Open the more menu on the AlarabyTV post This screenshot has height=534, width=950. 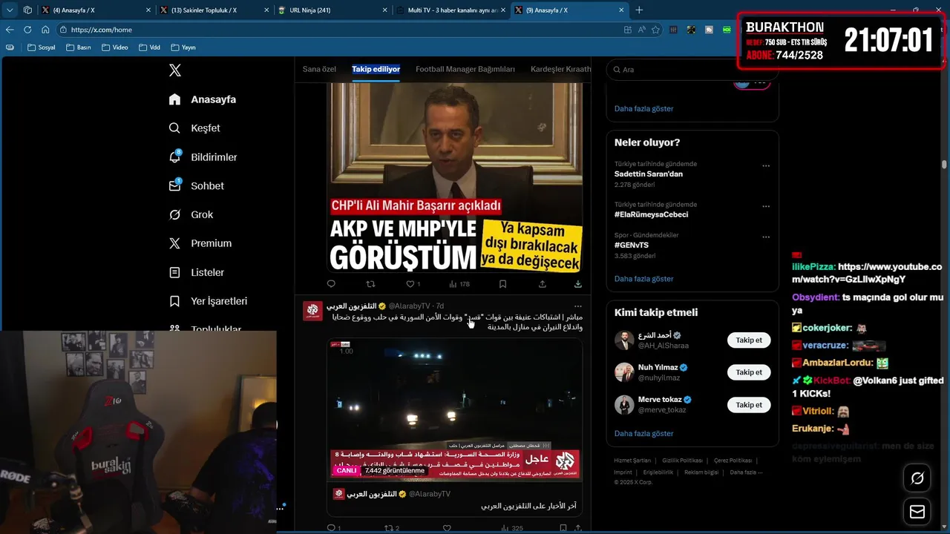[x=577, y=306]
